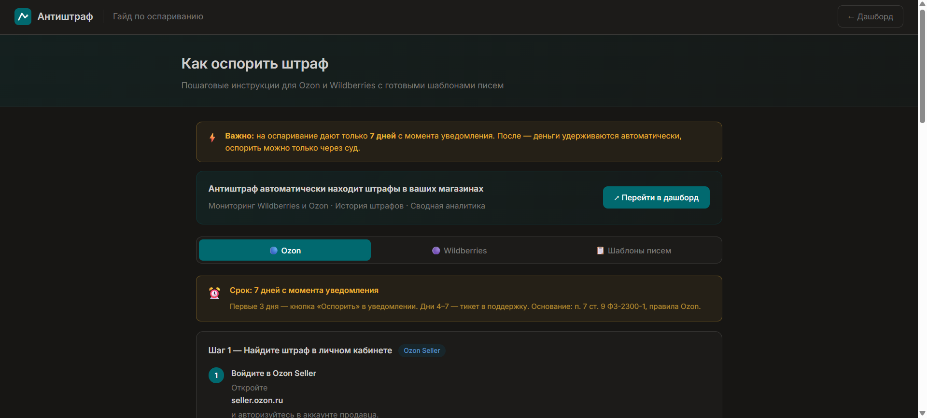This screenshot has height=418, width=927.
Task: Click the Гайд по оспариванию header text
Action: point(158,16)
